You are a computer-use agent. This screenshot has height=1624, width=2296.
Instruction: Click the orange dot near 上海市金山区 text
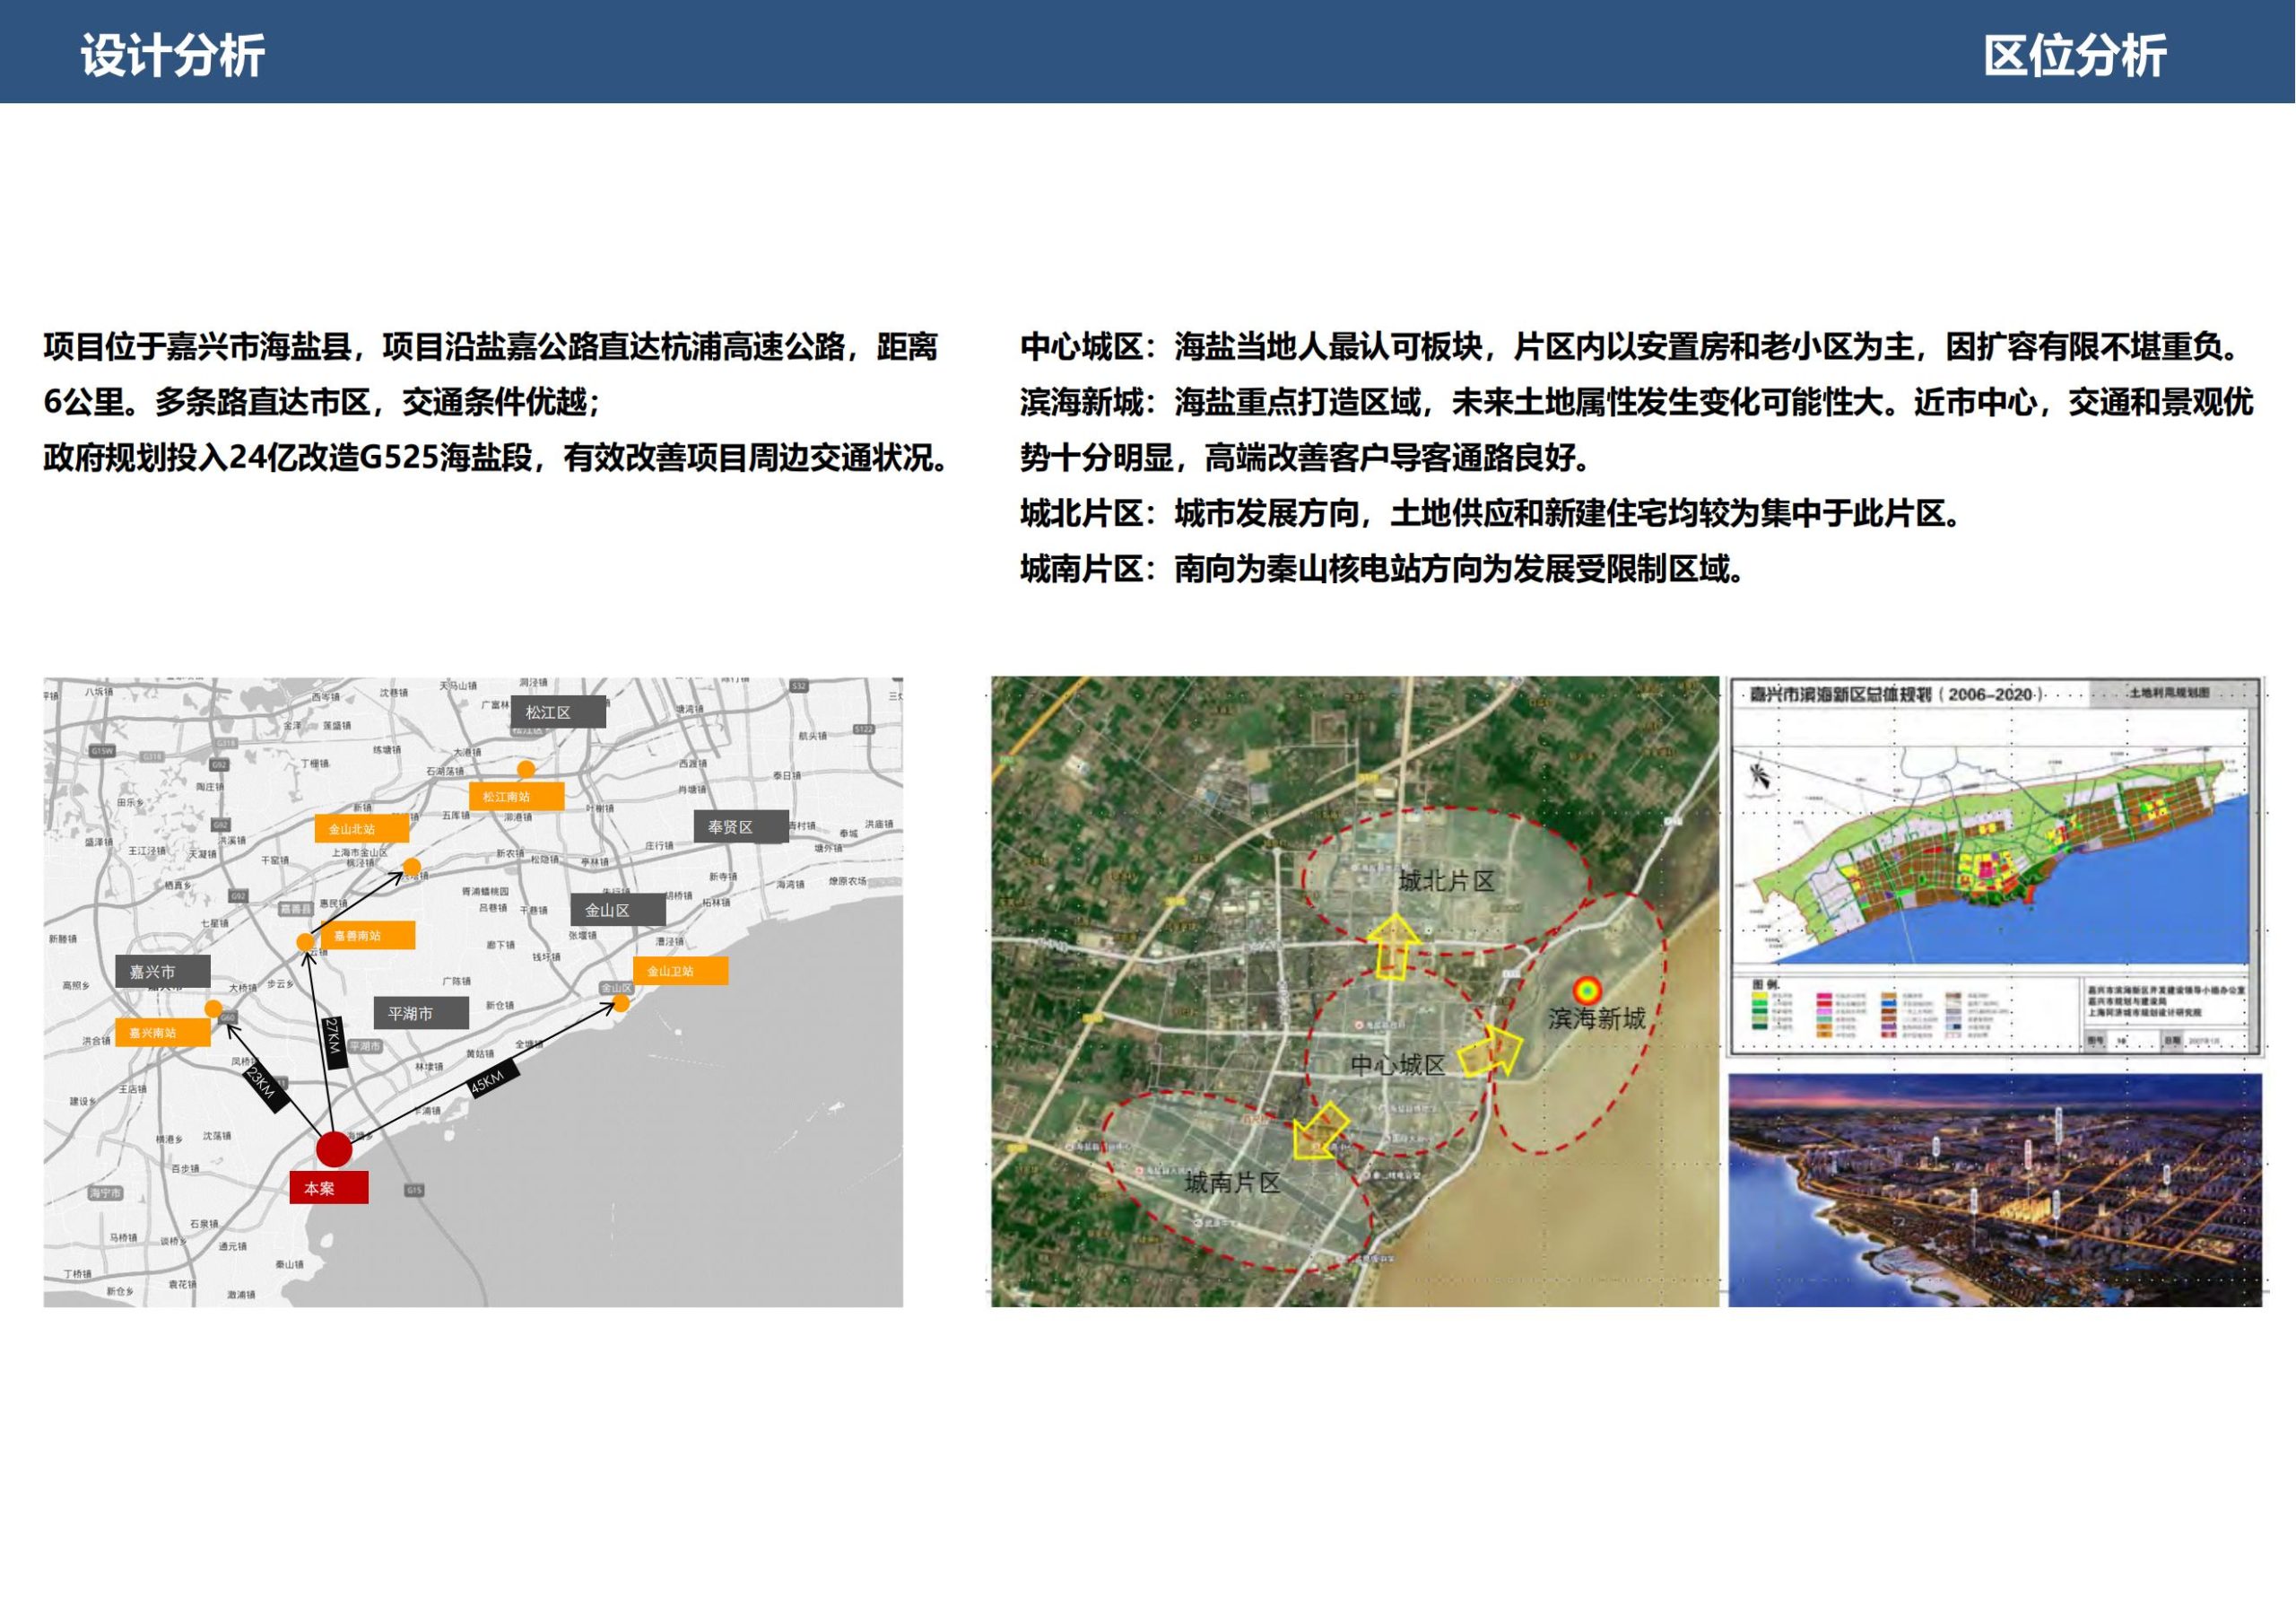[411, 867]
